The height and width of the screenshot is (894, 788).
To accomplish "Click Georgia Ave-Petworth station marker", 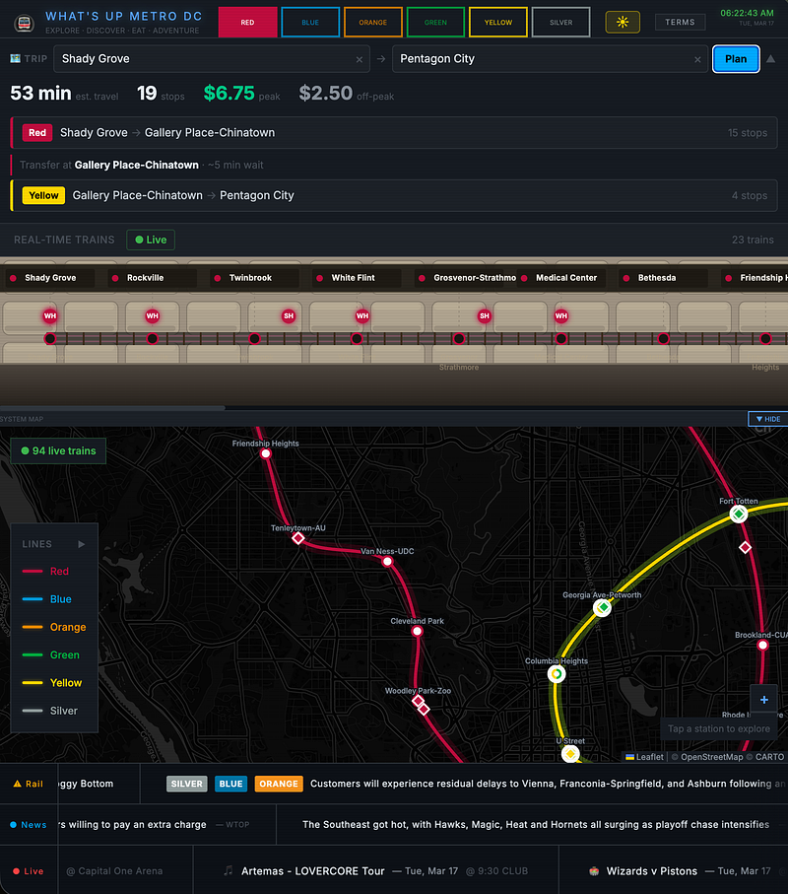I will [x=602, y=608].
